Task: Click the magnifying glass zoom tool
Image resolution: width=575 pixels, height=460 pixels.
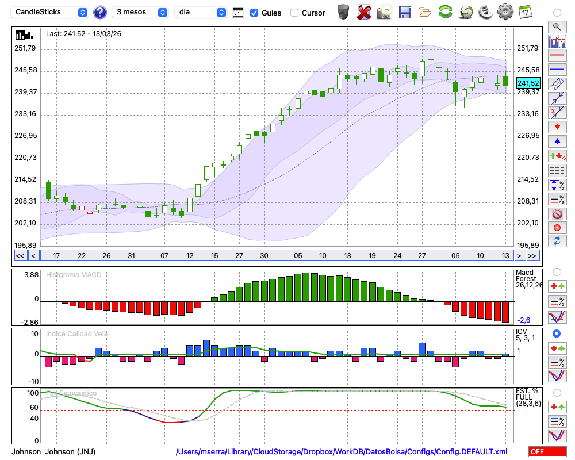Action: click(x=557, y=26)
